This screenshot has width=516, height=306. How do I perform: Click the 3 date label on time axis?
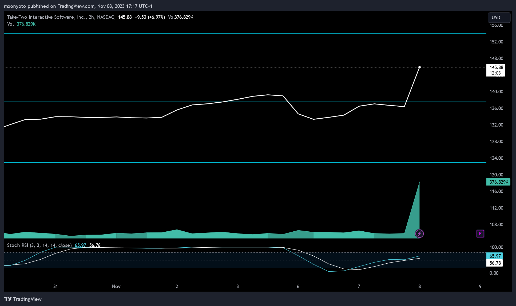tap(237, 287)
